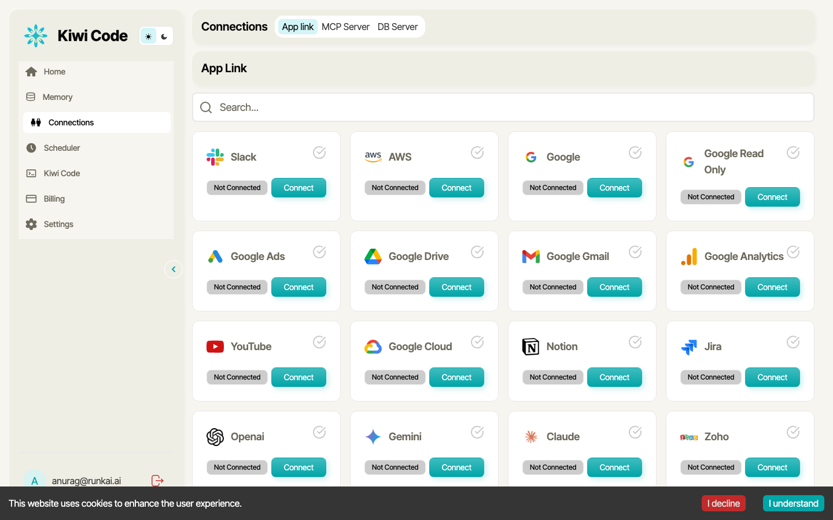Click the Notion logo icon

pyautogui.click(x=531, y=347)
